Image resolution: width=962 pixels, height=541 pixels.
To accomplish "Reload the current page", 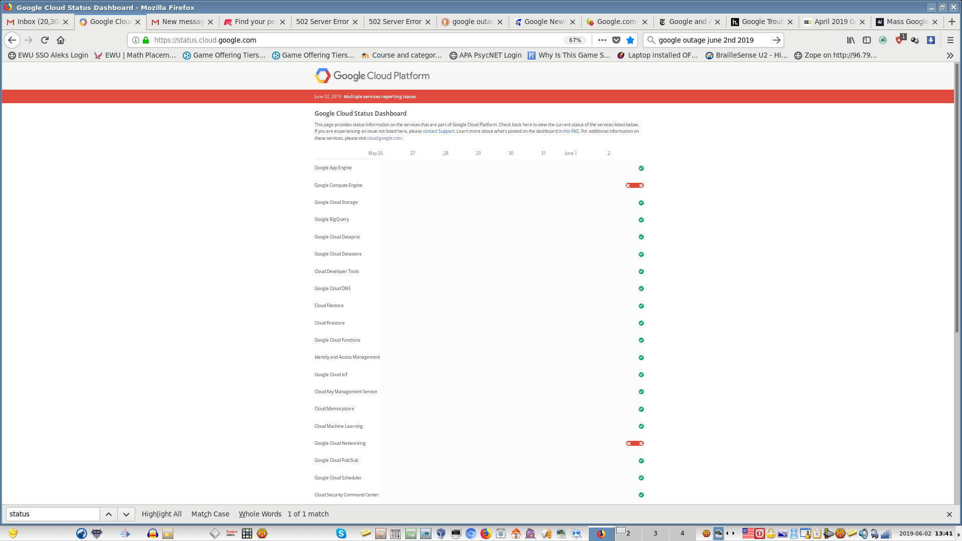I will click(x=45, y=40).
